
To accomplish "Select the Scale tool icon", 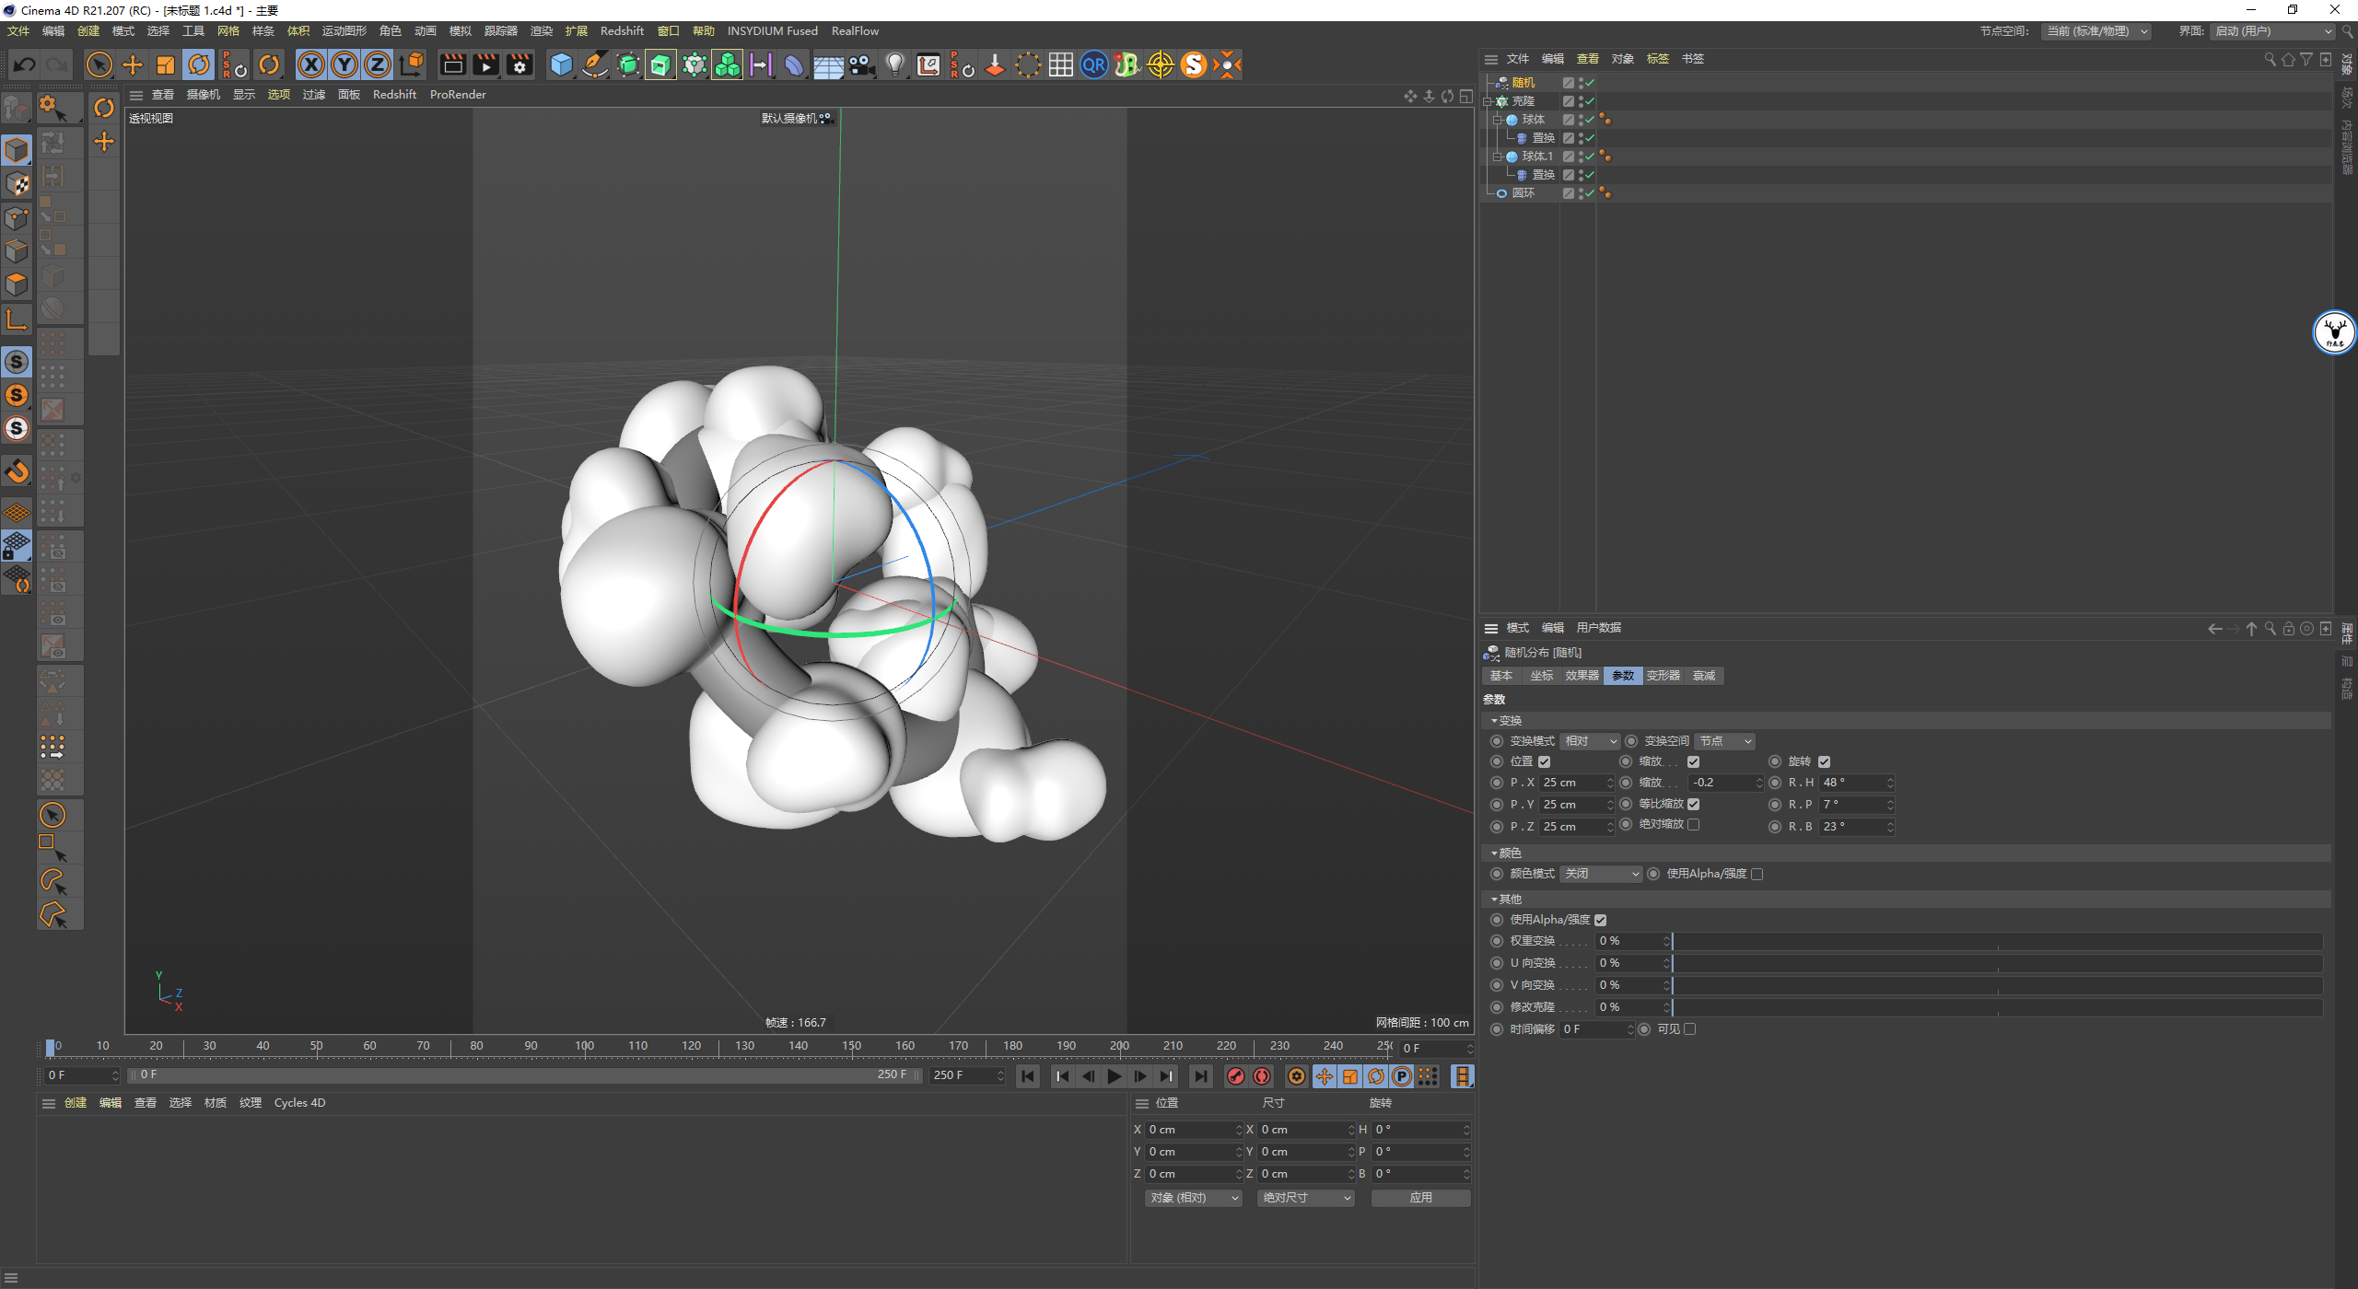I will [x=166, y=64].
